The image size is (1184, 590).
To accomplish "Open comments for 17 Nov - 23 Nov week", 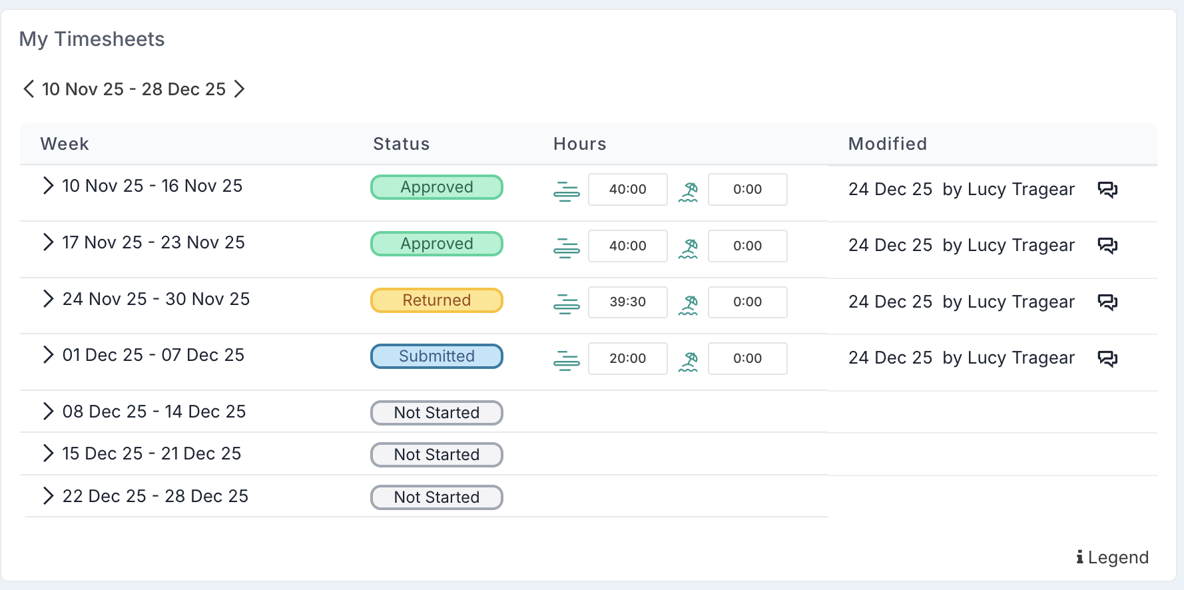I will [1107, 246].
